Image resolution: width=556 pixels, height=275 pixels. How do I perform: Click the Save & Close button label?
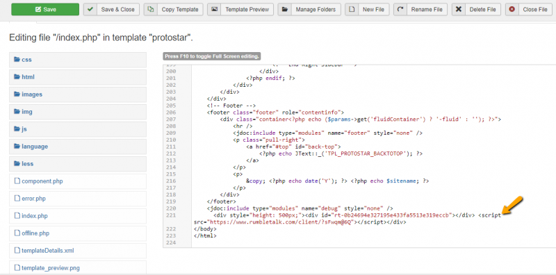click(117, 10)
